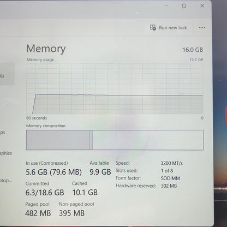The height and width of the screenshot is (227, 227).
Task: Click the Run new task icon
Action: pos(153,28)
